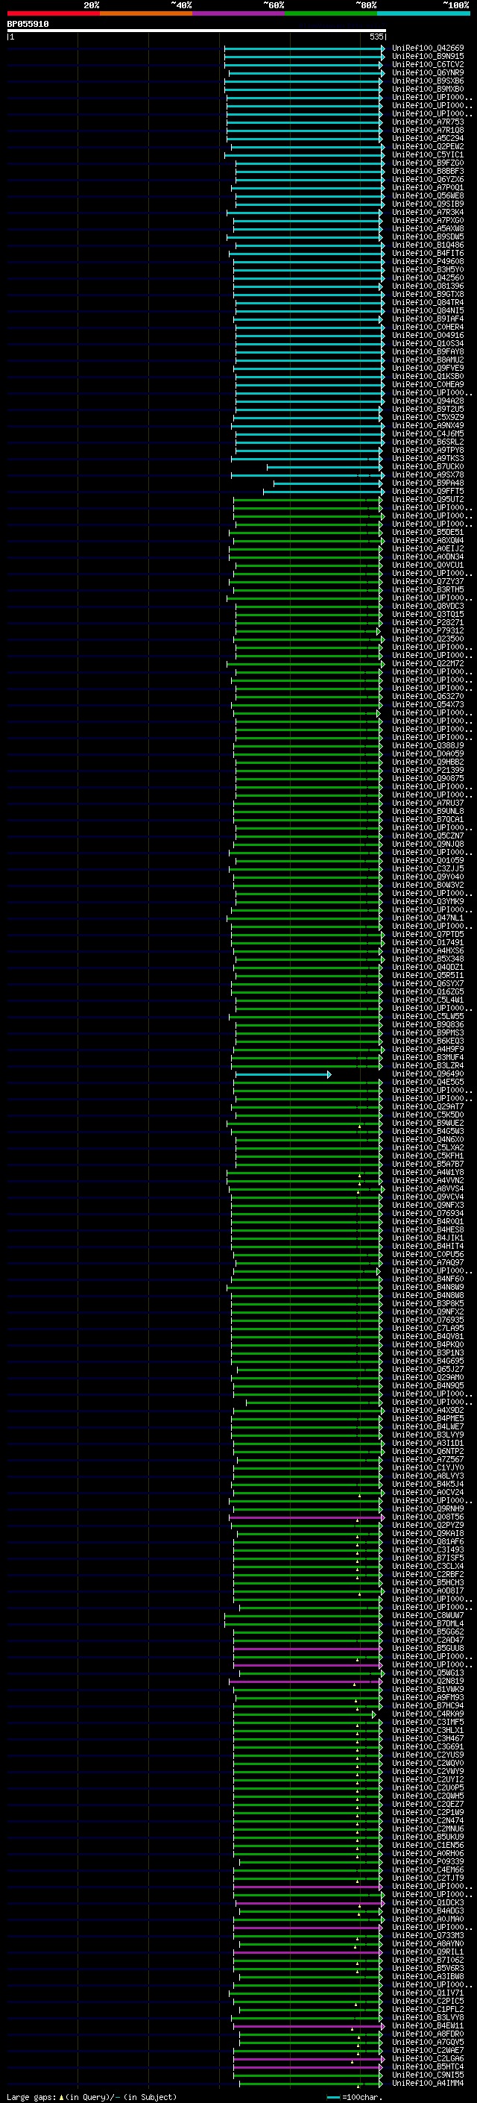Select the UniRef100_A7P001 label
Viewport: 477px width, 2103px height.
pos(427,188)
